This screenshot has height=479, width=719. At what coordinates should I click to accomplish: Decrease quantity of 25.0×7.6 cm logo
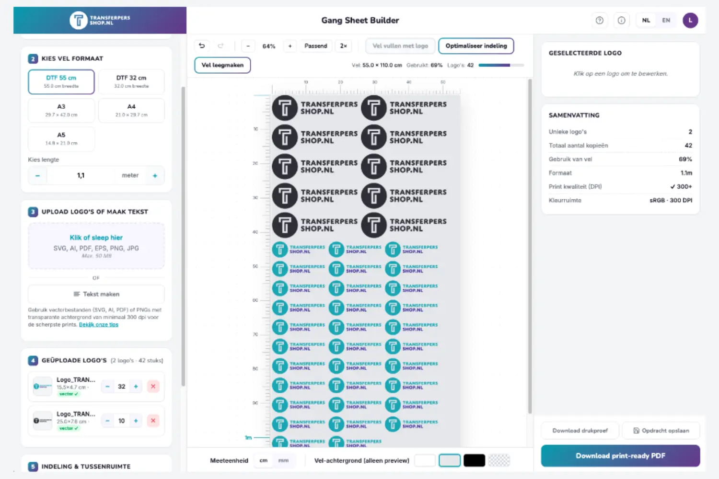pos(107,421)
